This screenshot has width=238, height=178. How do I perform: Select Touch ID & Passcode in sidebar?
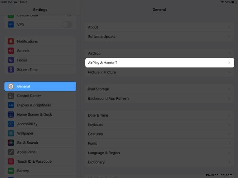point(40,161)
